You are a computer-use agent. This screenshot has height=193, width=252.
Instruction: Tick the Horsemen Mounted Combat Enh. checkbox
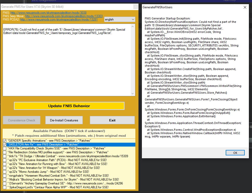pos(4,176)
